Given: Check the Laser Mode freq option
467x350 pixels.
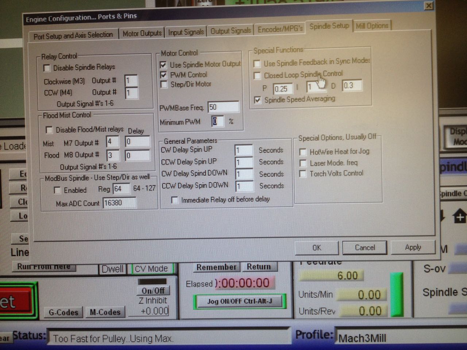Looking at the screenshot, I should (303, 163).
